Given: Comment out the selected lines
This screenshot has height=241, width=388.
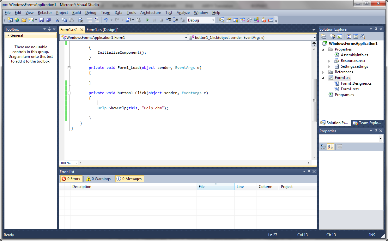Looking at the screenshot, I should pyautogui.click(x=90, y=20).
